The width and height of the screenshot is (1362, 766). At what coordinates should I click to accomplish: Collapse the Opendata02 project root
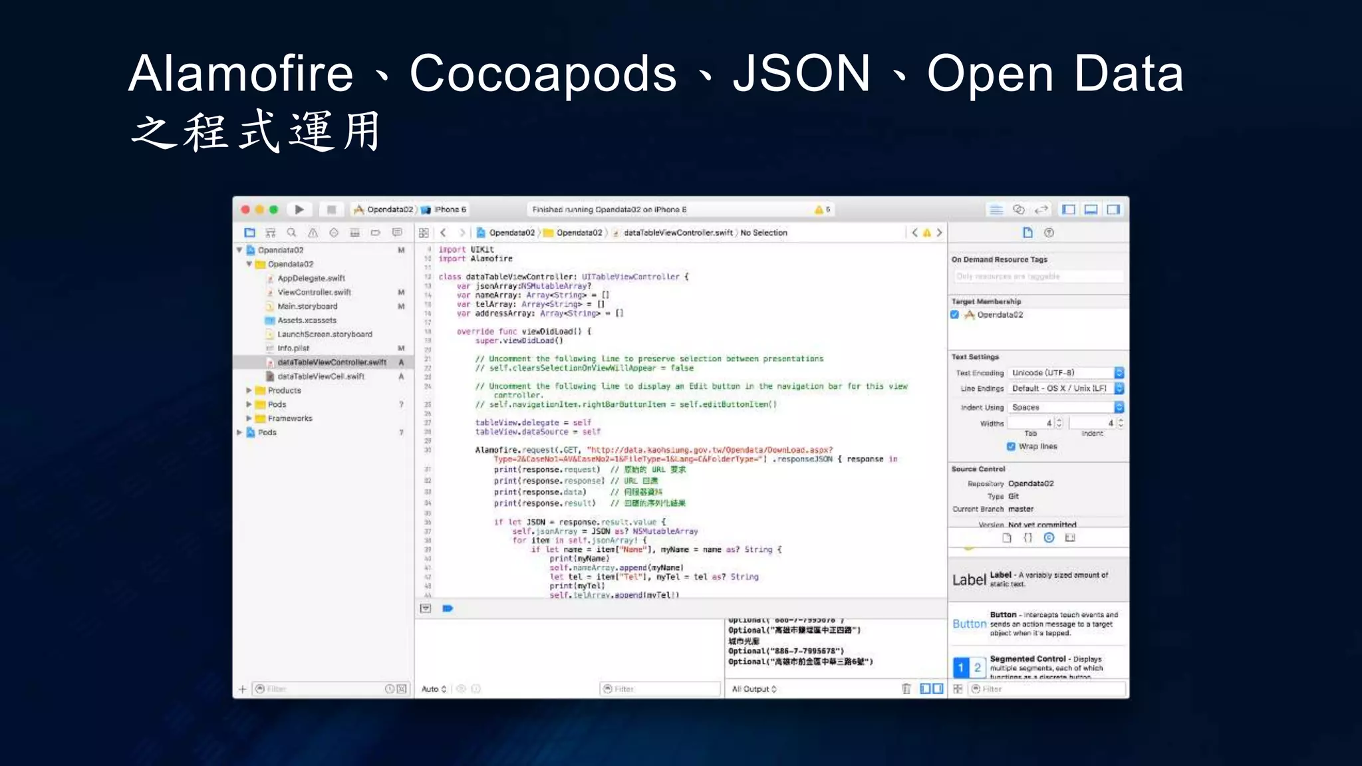[239, 250]
